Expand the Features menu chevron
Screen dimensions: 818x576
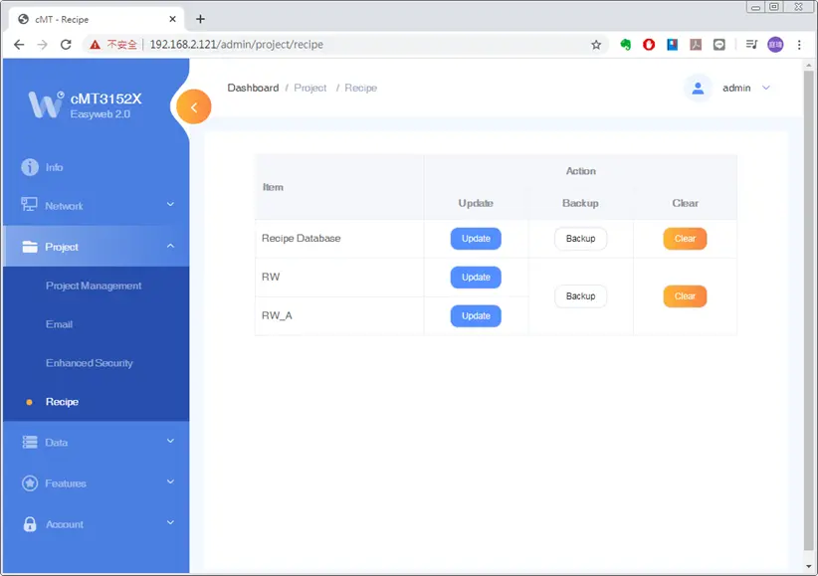click(x=170, y=481)
